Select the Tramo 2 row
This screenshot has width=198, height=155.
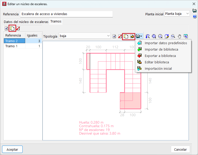point(23,41)
